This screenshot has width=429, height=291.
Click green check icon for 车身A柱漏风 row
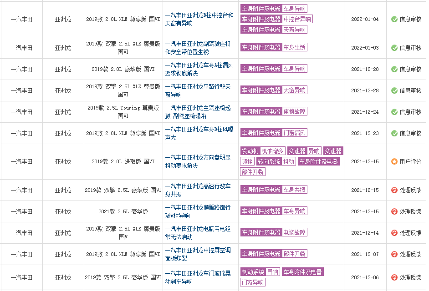(x=394, y=69)
